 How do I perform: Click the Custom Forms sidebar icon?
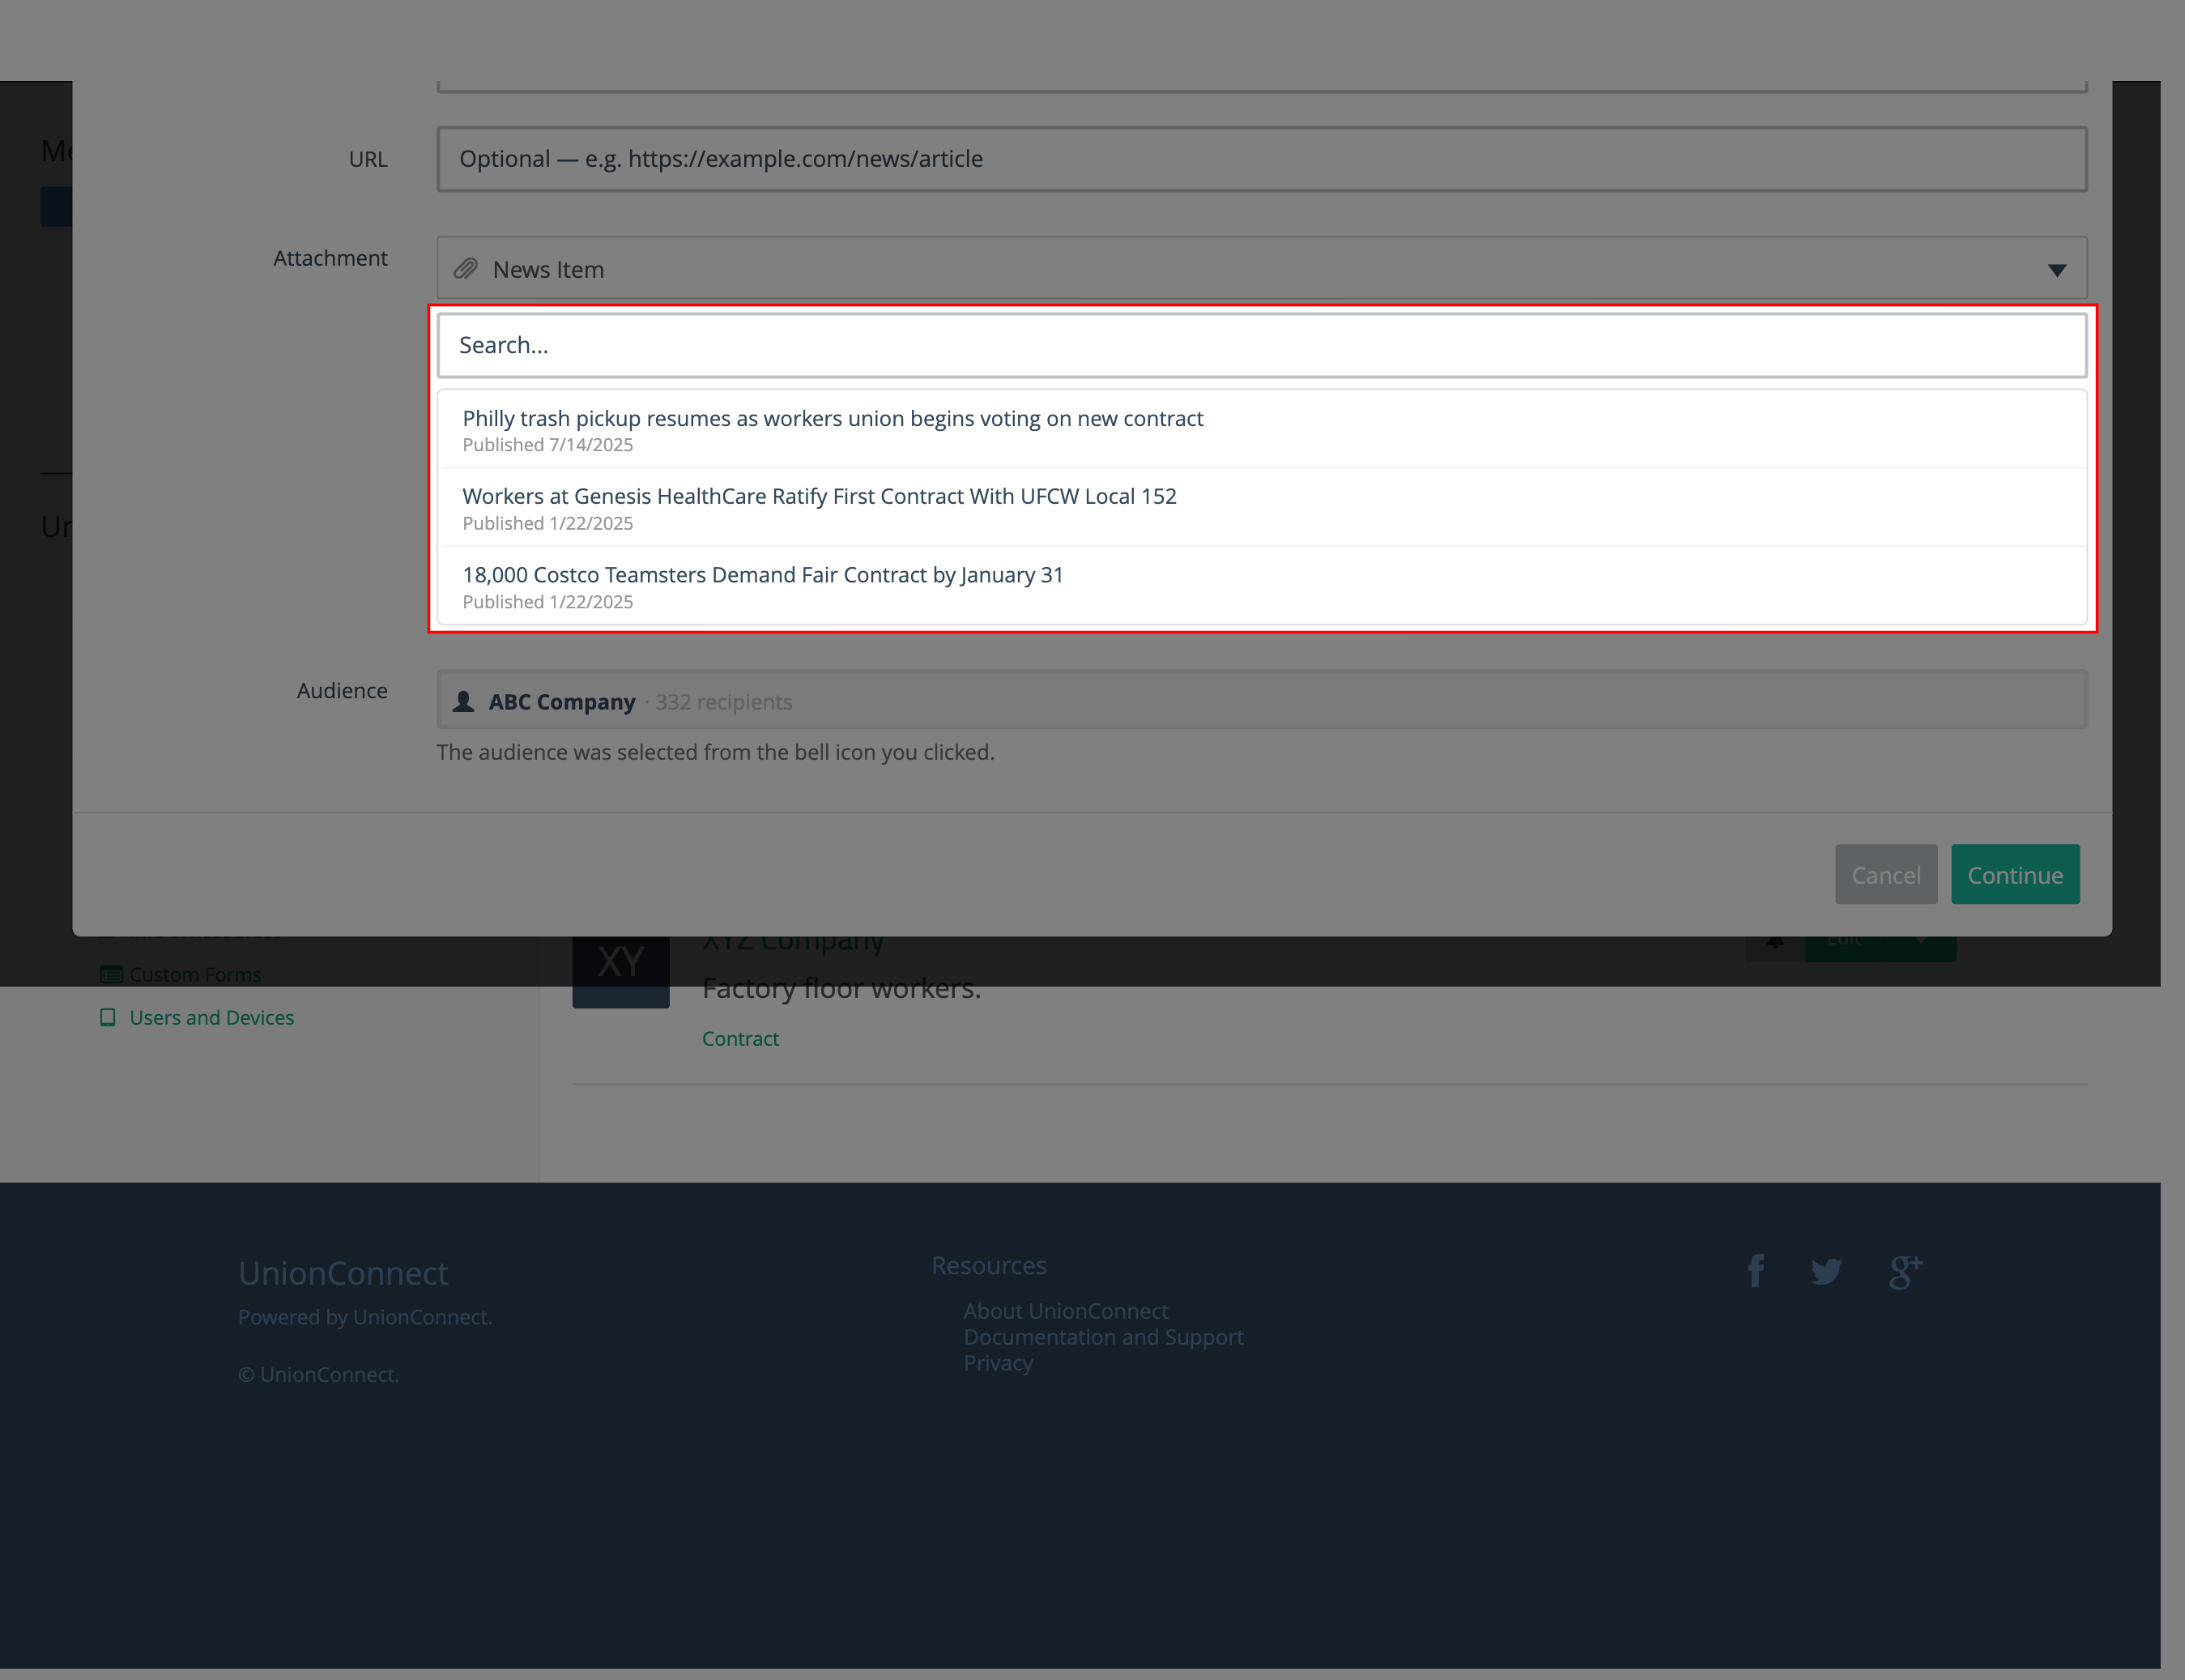click(111, 974)
